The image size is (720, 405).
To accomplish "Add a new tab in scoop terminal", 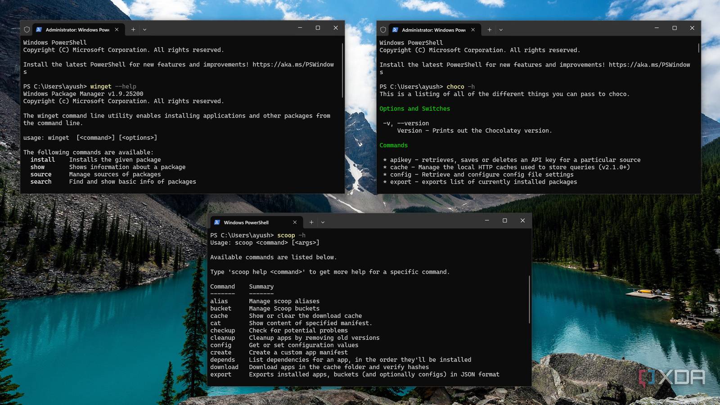I will (311, 222).
